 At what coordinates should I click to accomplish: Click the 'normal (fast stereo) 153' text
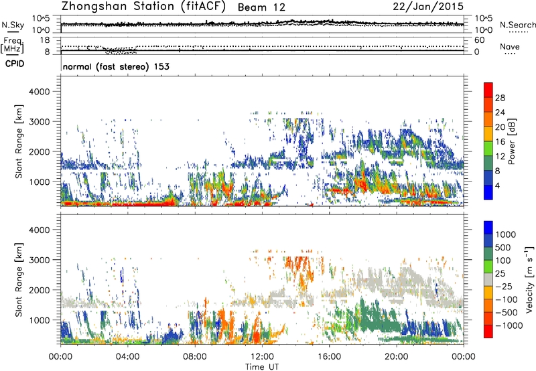point(116,66)
